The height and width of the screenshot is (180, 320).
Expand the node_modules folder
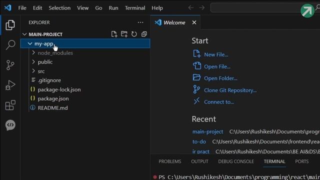pyautogui.click(x=33, y=52)
